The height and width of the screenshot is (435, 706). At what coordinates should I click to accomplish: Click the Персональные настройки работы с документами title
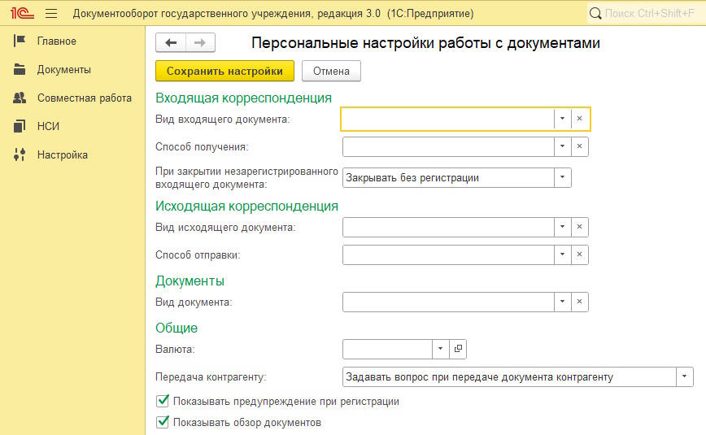pyautogui.click(x=425, y=43)
